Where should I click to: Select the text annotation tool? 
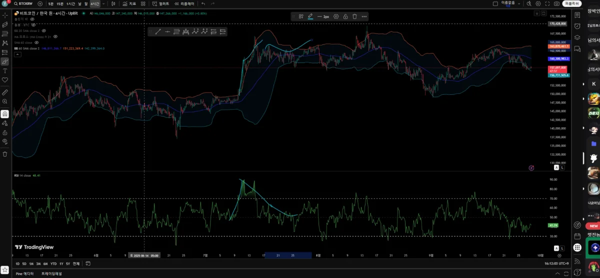[x=5, y=71]
